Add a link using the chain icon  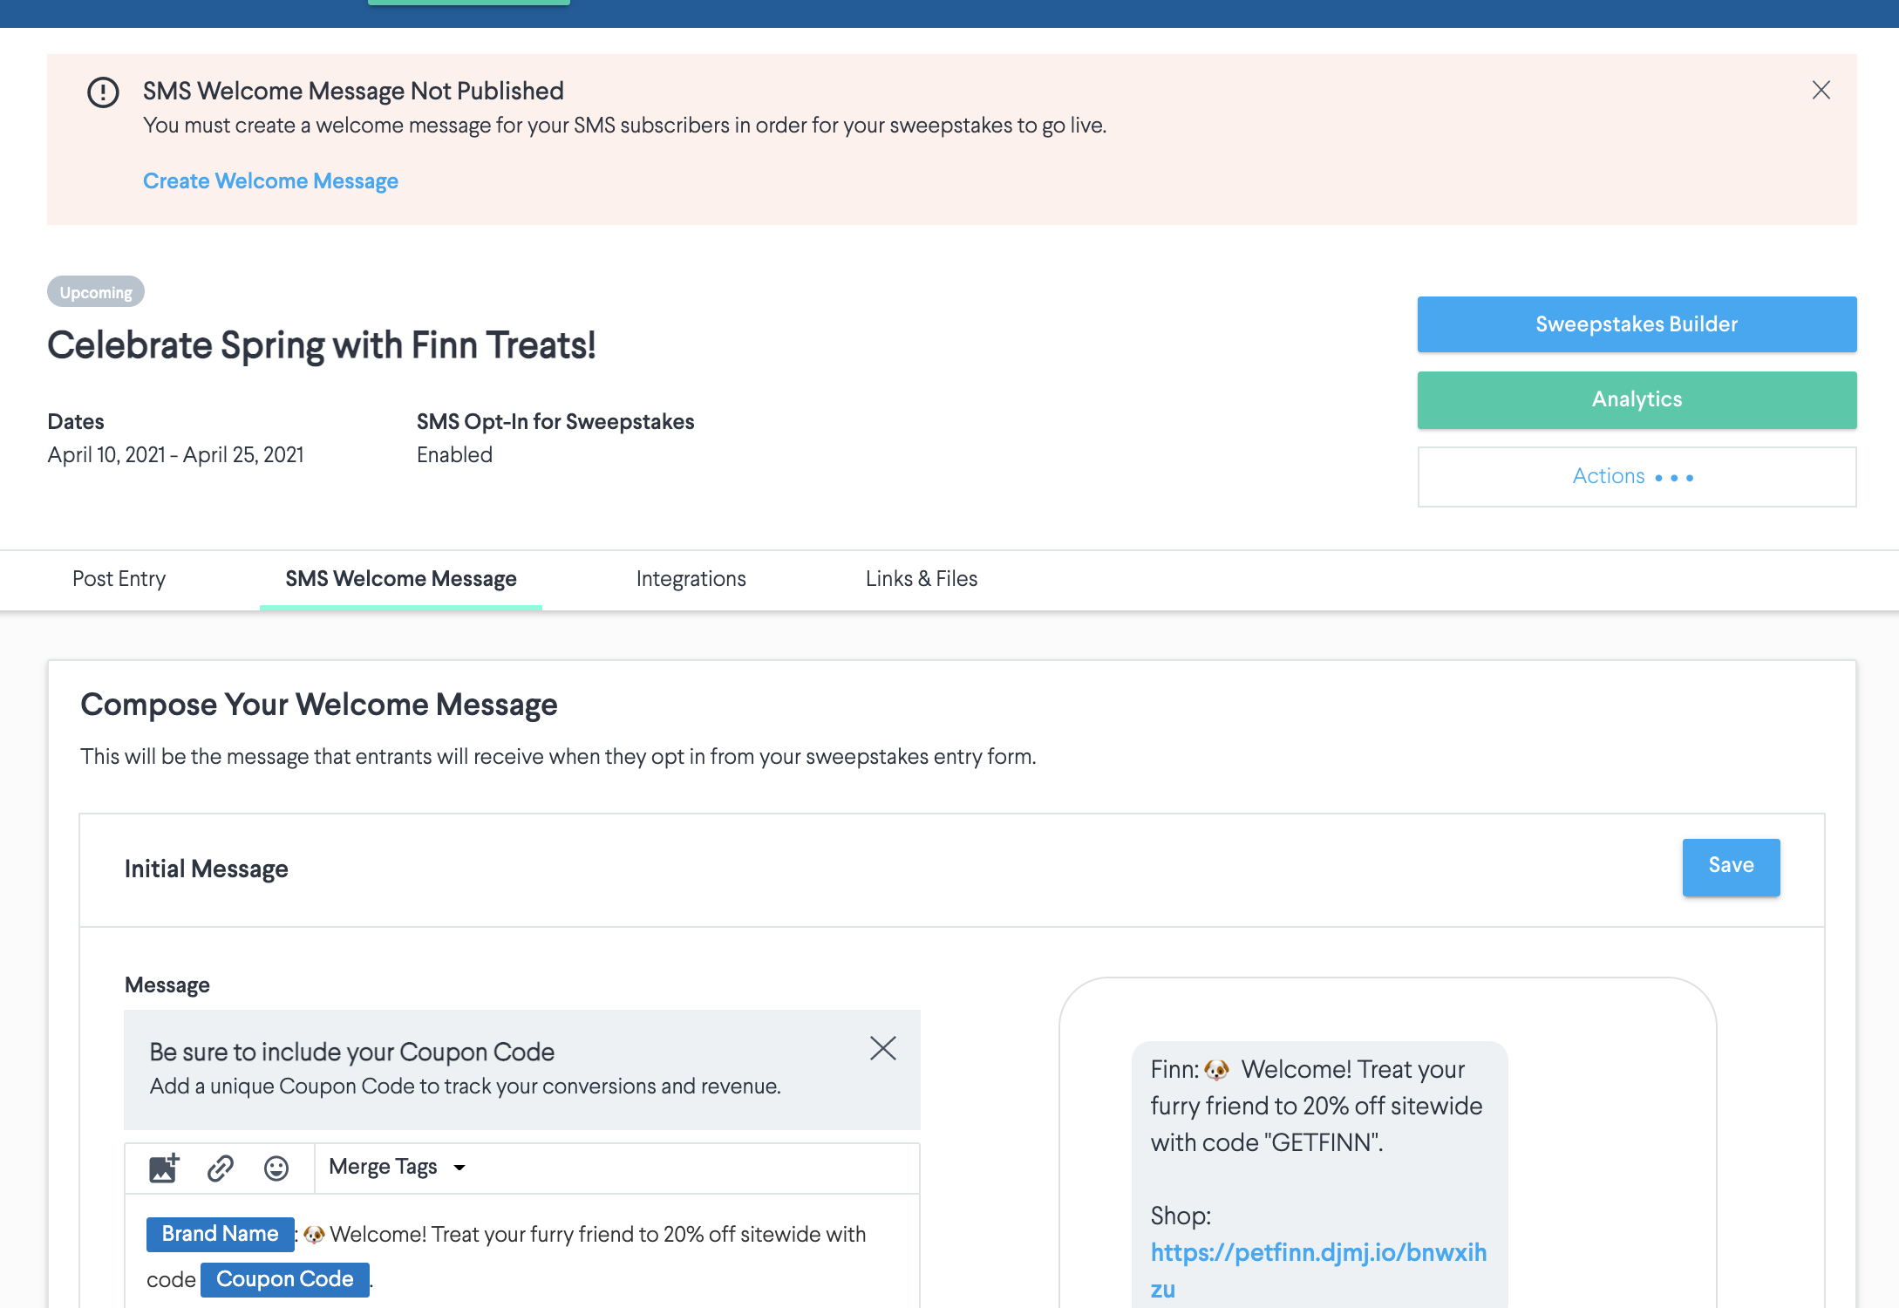[x=221, y=1168]
